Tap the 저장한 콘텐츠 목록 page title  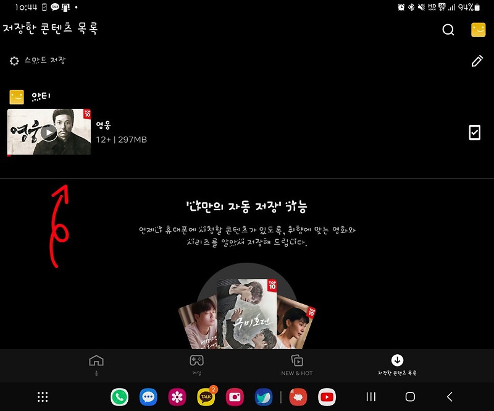click(x=51, y=28)
